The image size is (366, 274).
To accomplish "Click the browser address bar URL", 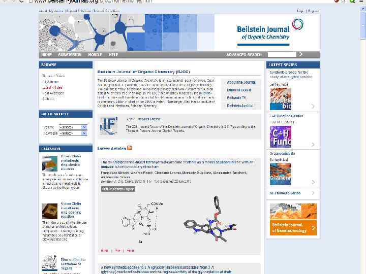I will (94, 2).
